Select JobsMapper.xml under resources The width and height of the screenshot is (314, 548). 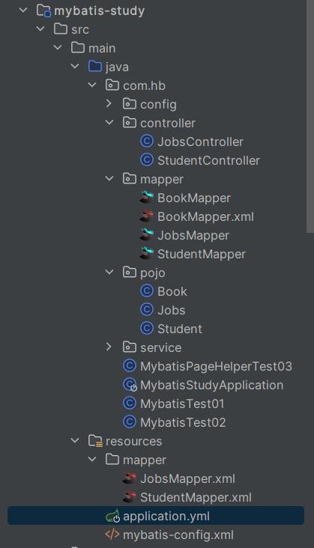pyautogui.click(x=188, y=478)
